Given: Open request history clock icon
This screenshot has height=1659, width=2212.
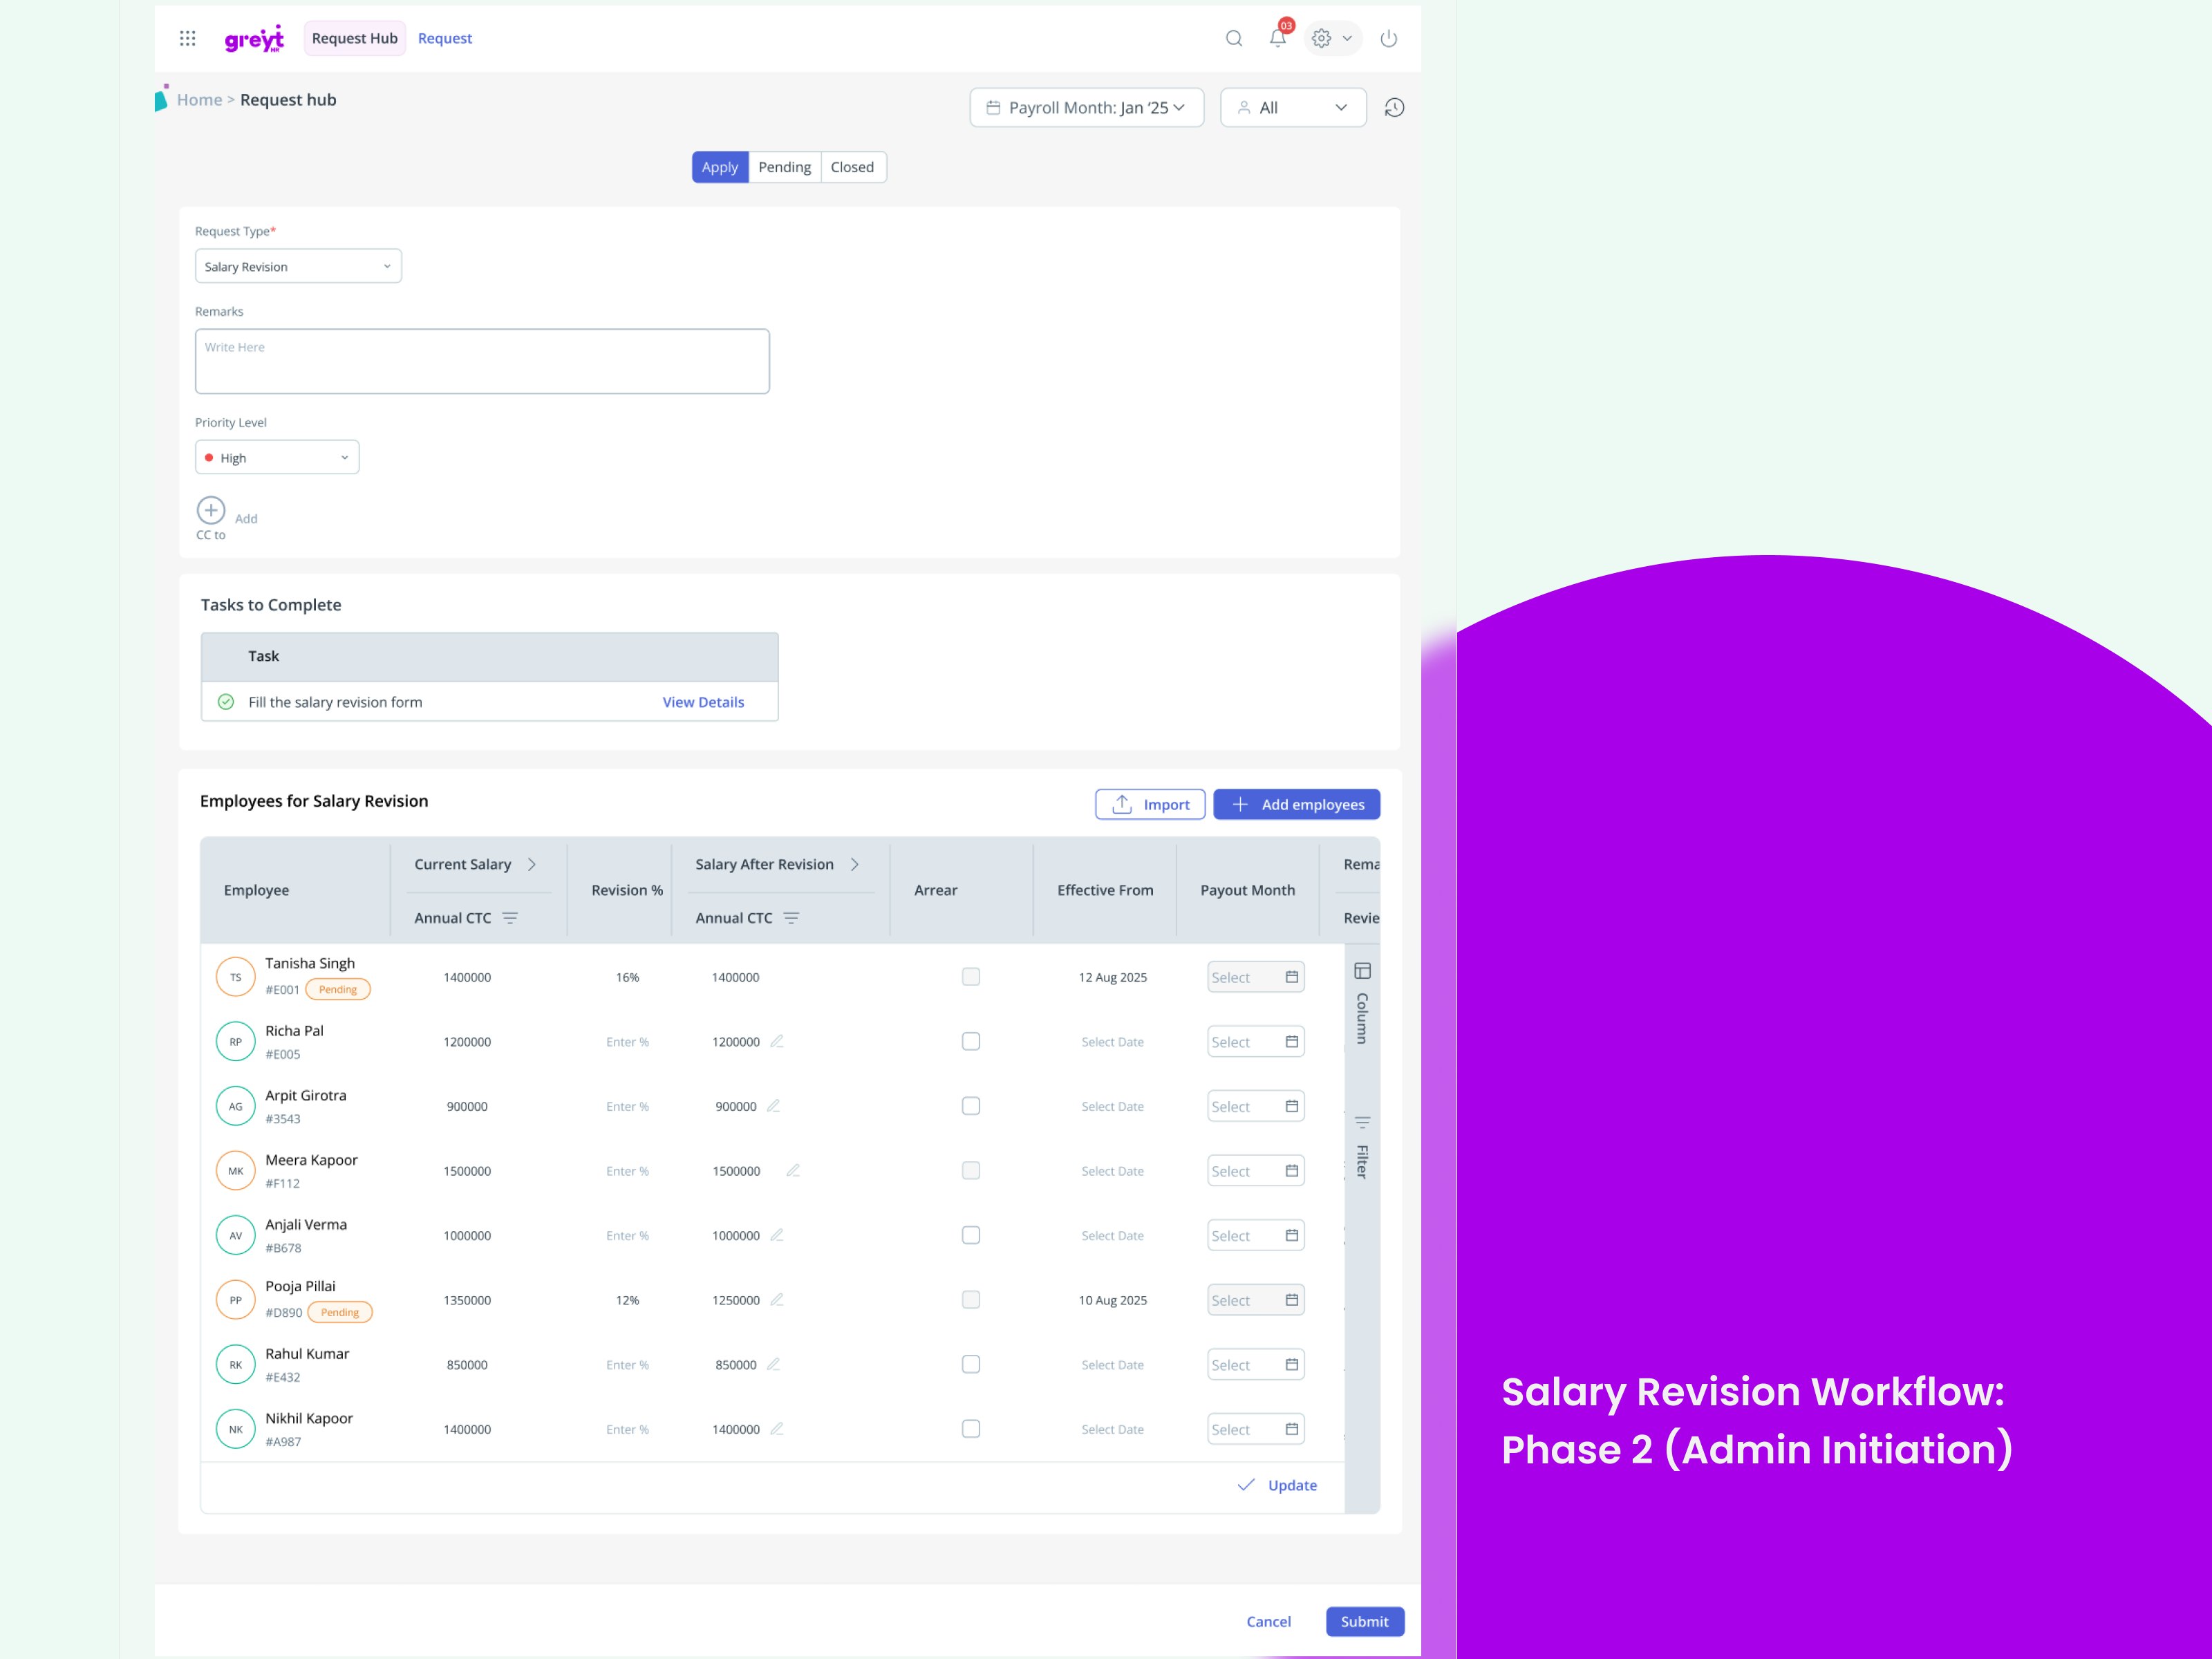Looking at the screenshot, I should click(x=1394, y=108).
